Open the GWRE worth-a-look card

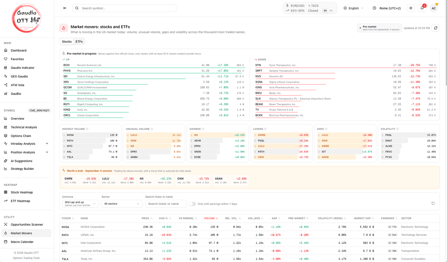pyautogui.click(x=80, y=180)
